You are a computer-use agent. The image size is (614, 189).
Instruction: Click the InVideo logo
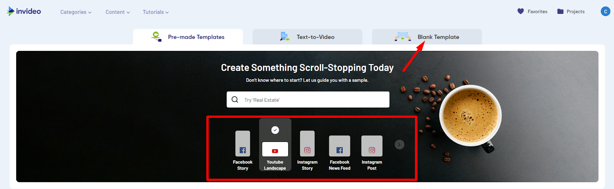[24, 11]
